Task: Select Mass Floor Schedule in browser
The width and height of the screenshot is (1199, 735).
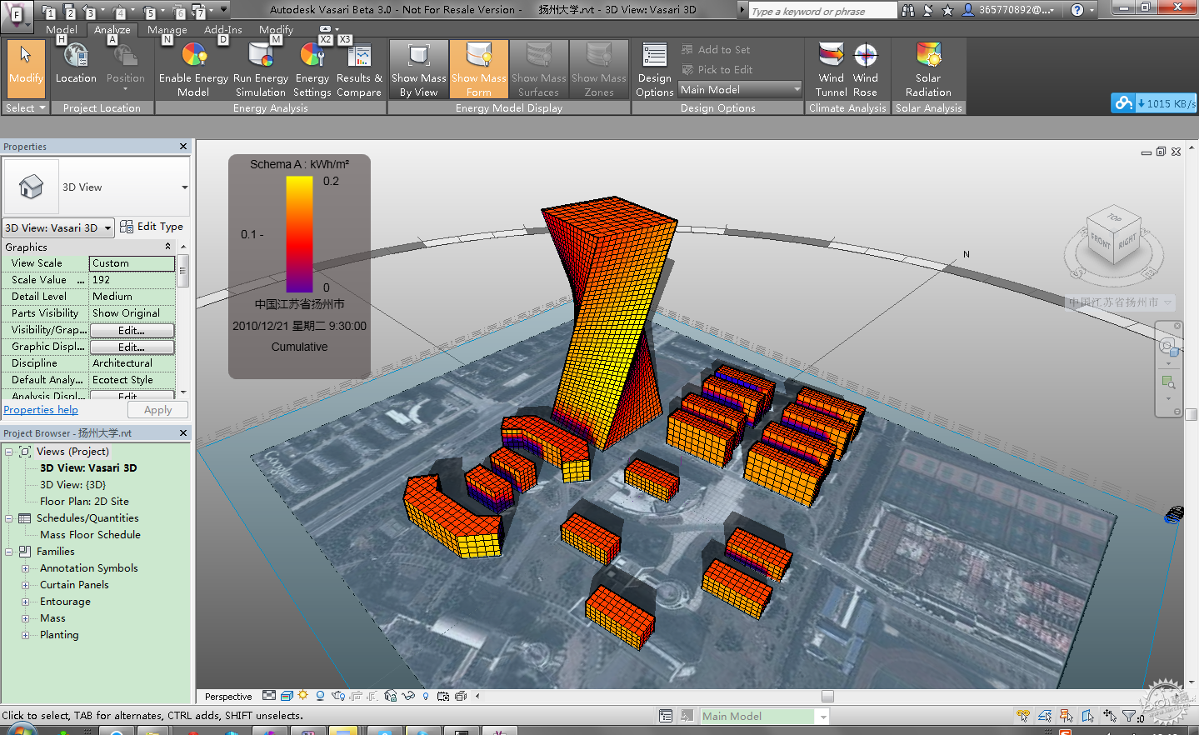Action: (90, 535)
